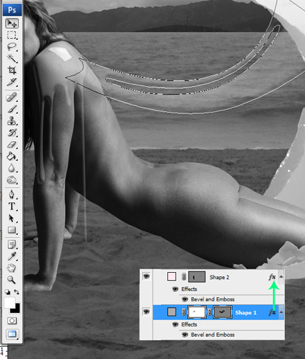Reset default foreground and background colors
Image resolution: width=305 pixels, height=359 pixels.
tap(7, 292)
